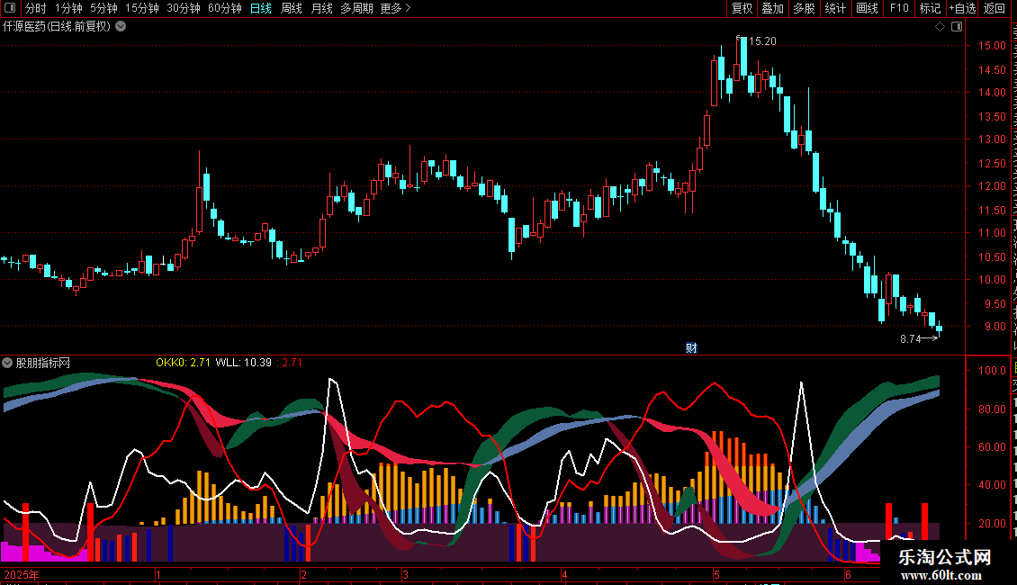The height and width of the screenshot is (585, 1017).
Task: Click the month 5 label on the time axis
Action: click(716, 574)
